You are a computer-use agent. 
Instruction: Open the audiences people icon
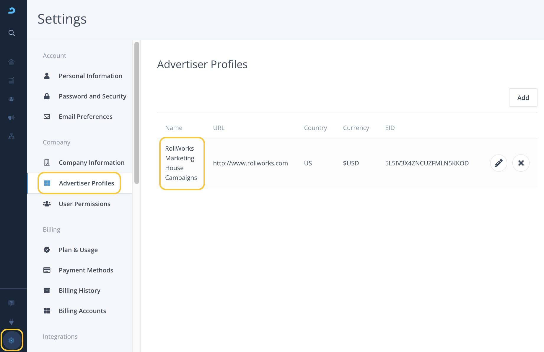click(x=12, y=99)
